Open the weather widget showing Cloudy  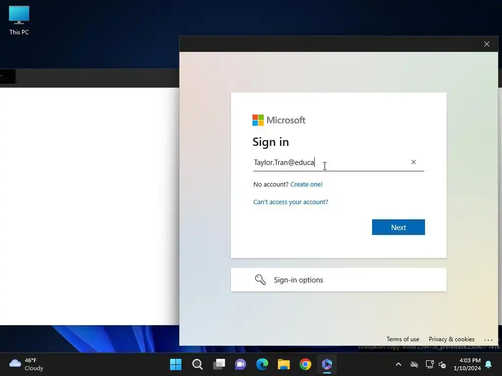pyautogui.click(x=26, y=364)
